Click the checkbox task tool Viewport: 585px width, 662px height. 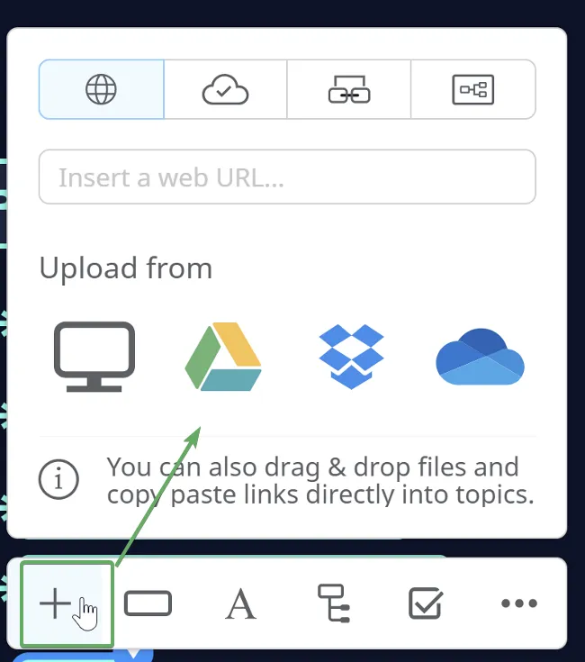[x=426, y=603]
